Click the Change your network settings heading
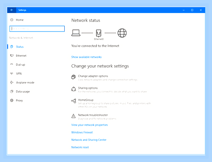Image resolution: width=212 pixels, height=162 pixels. (100, 66)
